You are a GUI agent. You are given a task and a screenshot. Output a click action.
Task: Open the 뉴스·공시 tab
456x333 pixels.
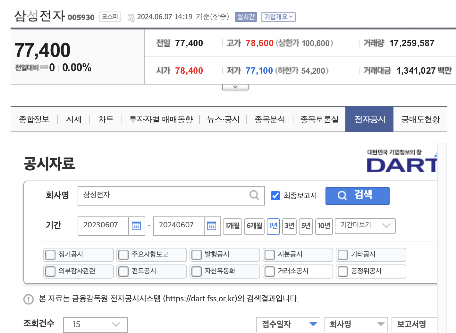pyautogui.click(x=223, y=119)
